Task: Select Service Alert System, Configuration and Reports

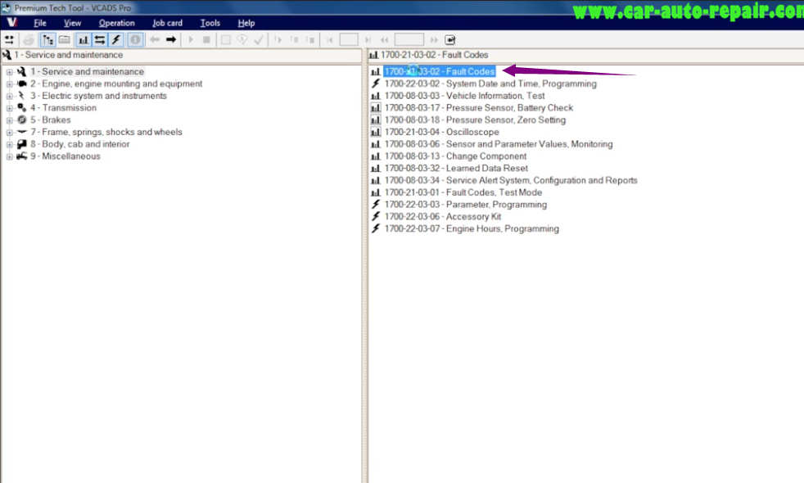Action: click(511, 180)
